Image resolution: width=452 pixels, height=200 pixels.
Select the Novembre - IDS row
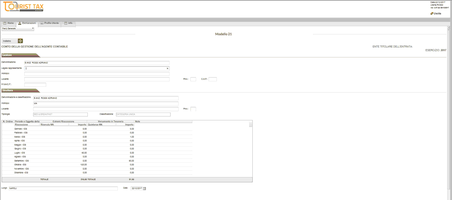tap(97, 168)
